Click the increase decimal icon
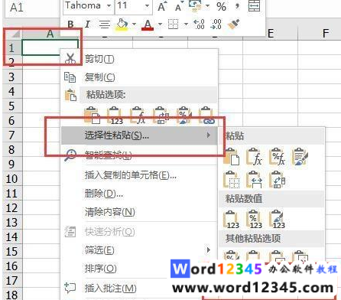Viewport: 341px width, 300px height. (x=199, y=24)
